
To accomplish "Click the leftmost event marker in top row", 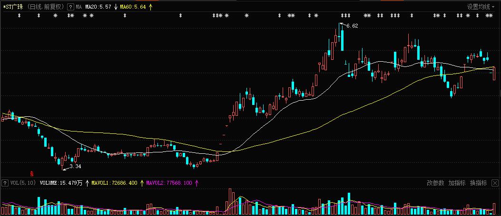I will click(x=20, y=16).
